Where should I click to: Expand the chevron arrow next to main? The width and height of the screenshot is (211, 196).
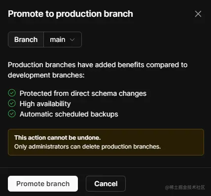coord(72,39)
